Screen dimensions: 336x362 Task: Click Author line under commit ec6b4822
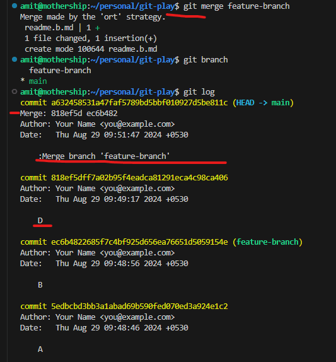tap(97, 253)
